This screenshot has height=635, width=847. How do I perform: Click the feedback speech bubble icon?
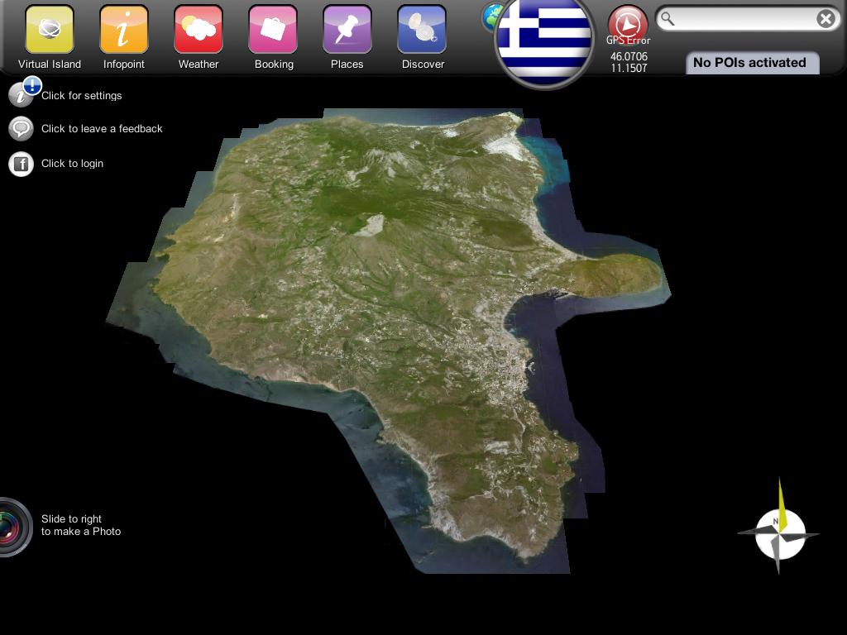[x=21, y=128]
